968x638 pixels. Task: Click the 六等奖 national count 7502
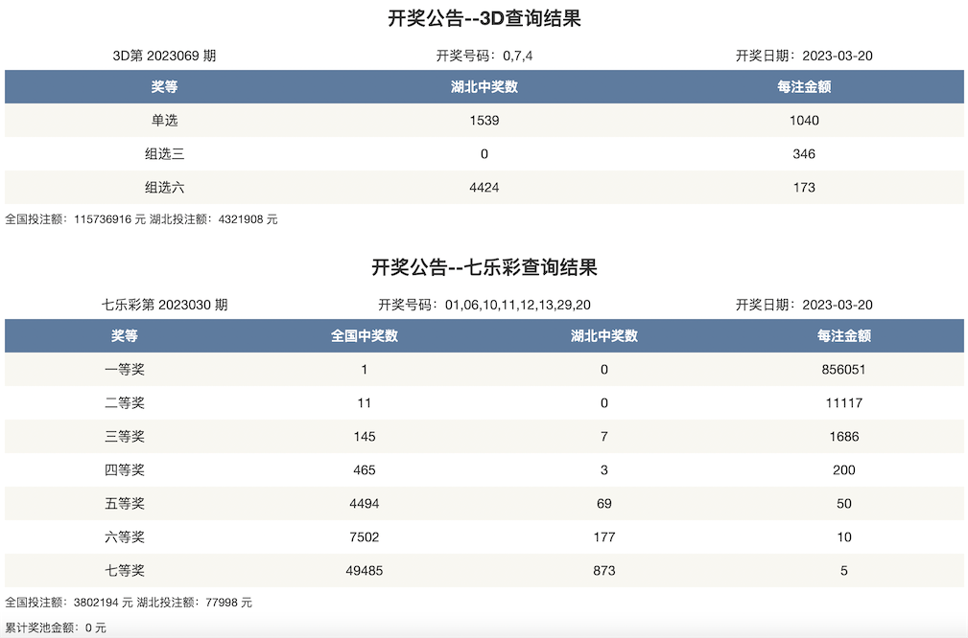[365, 536]
